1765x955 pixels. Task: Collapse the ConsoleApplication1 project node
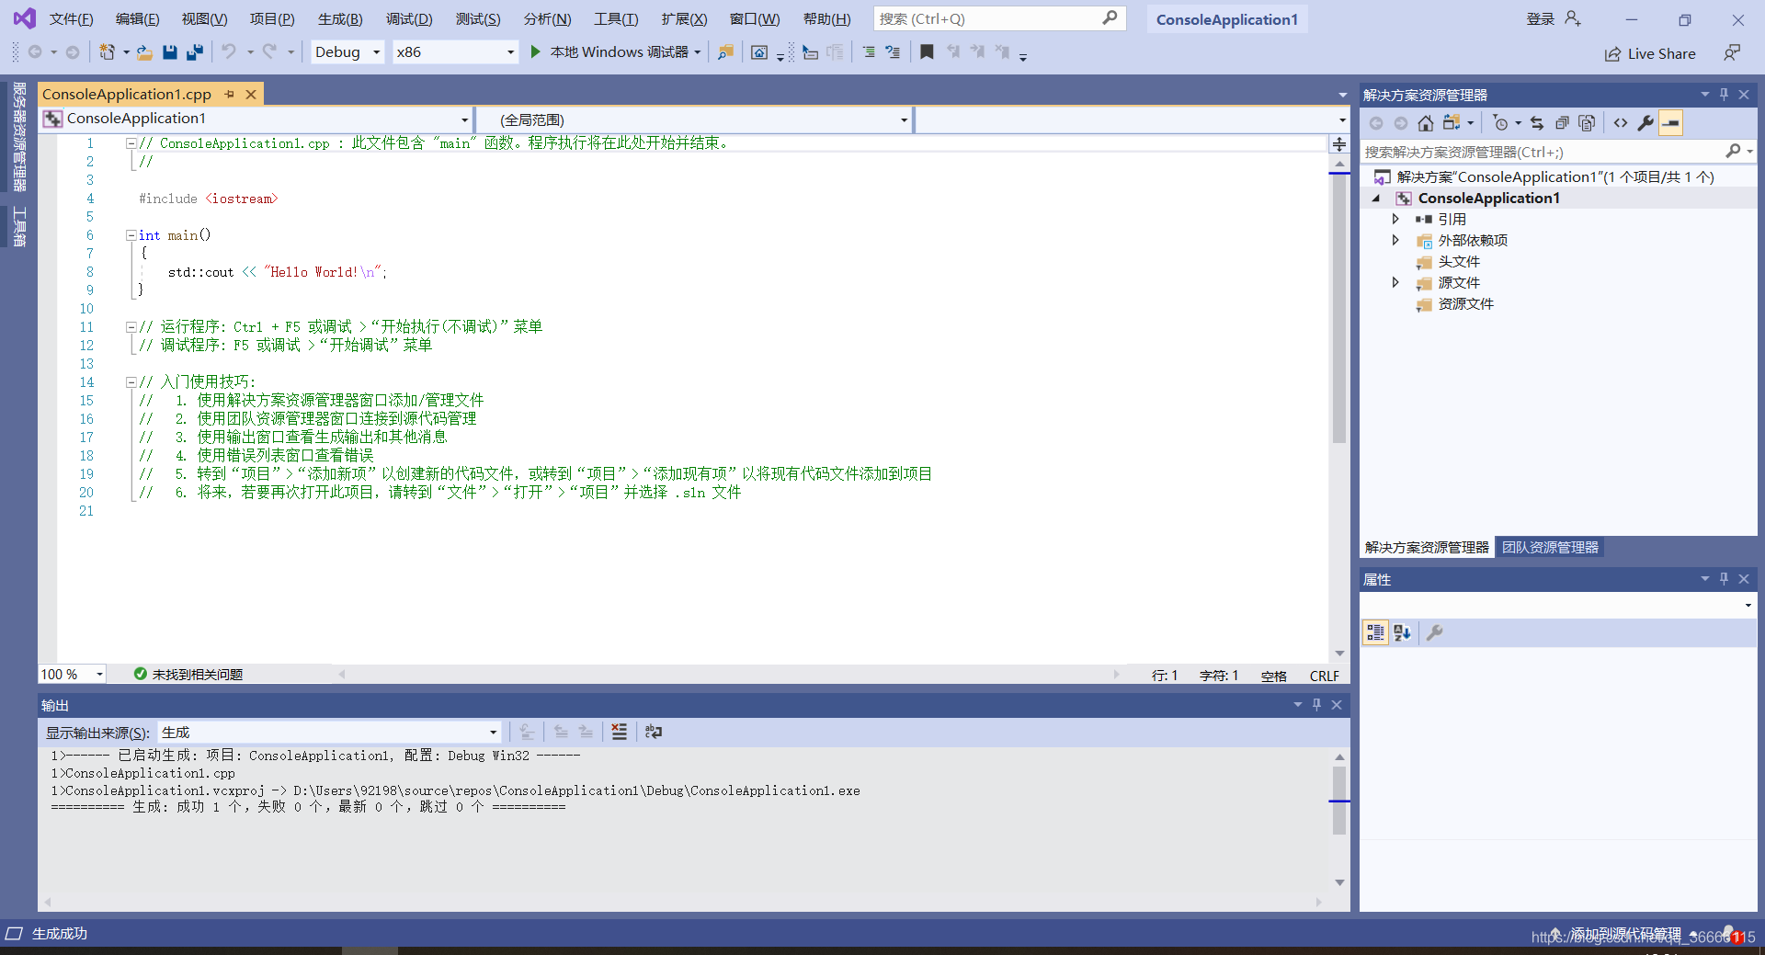[x=1376, y=199]
